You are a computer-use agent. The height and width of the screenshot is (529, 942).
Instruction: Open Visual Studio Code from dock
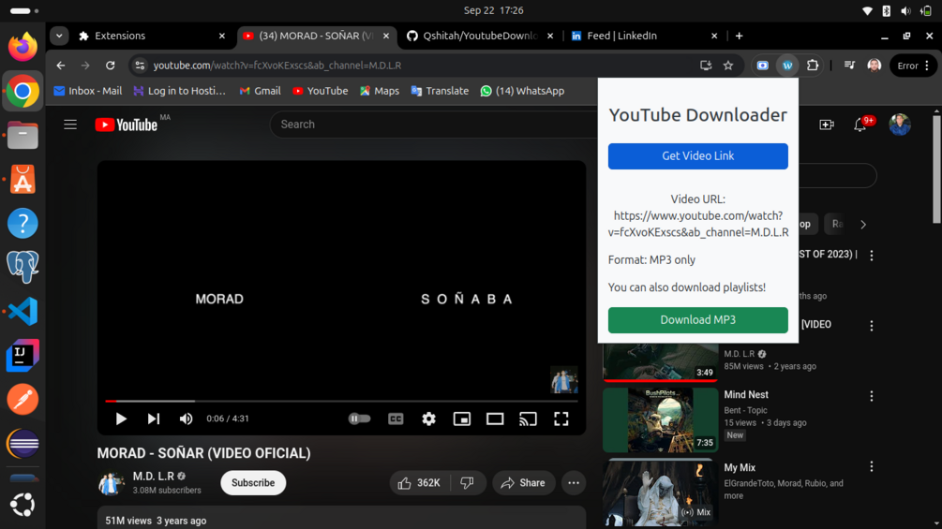click(x=22, y=311)
